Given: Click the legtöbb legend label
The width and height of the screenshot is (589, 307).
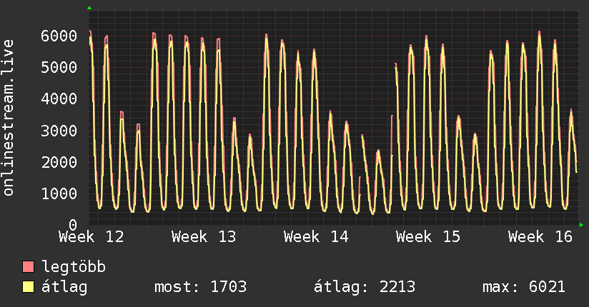Looking at the screenshot, I should pos(74,267).
